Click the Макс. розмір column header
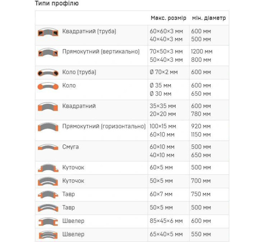 click(x=168, y=18)
